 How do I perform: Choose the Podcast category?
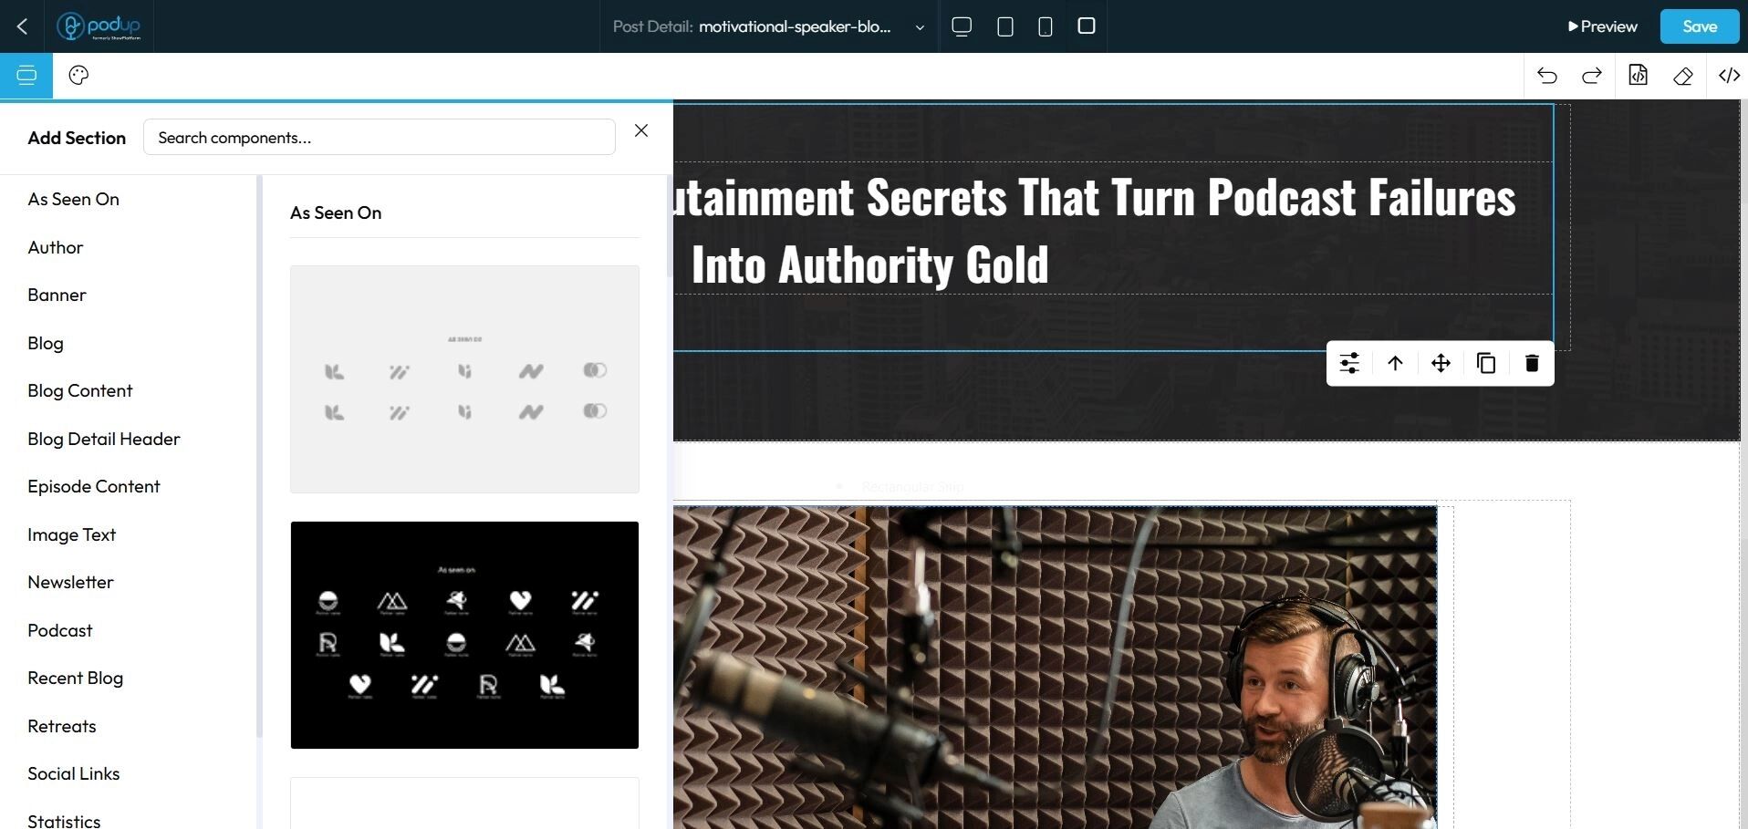60,630
